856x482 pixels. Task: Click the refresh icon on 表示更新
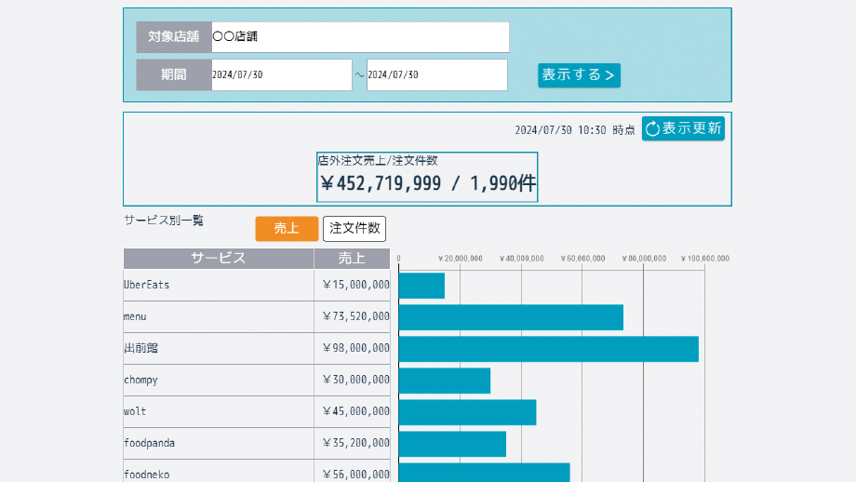coord(653,128)
